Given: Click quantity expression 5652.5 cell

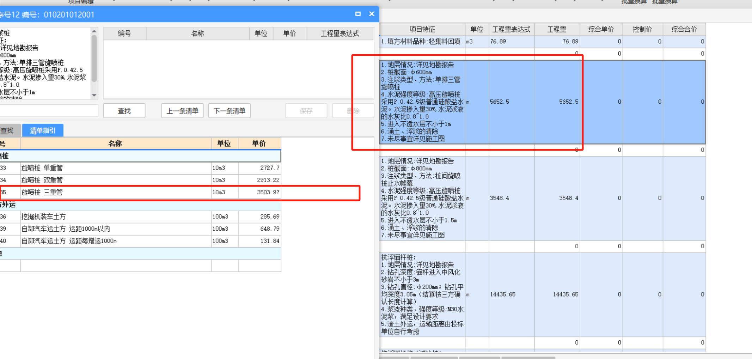Looking at the screenshot, I should coord(511,102).
